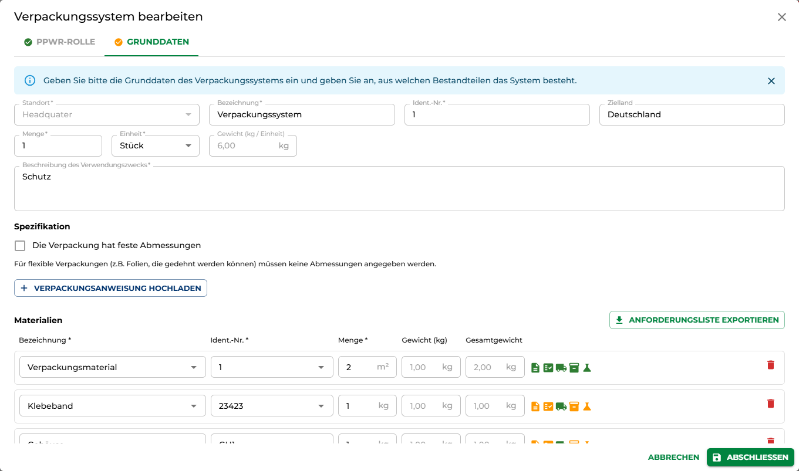Click the 'Materialien' section heading
This screenshot has width=799, height=471.
(x=38, y=320)
